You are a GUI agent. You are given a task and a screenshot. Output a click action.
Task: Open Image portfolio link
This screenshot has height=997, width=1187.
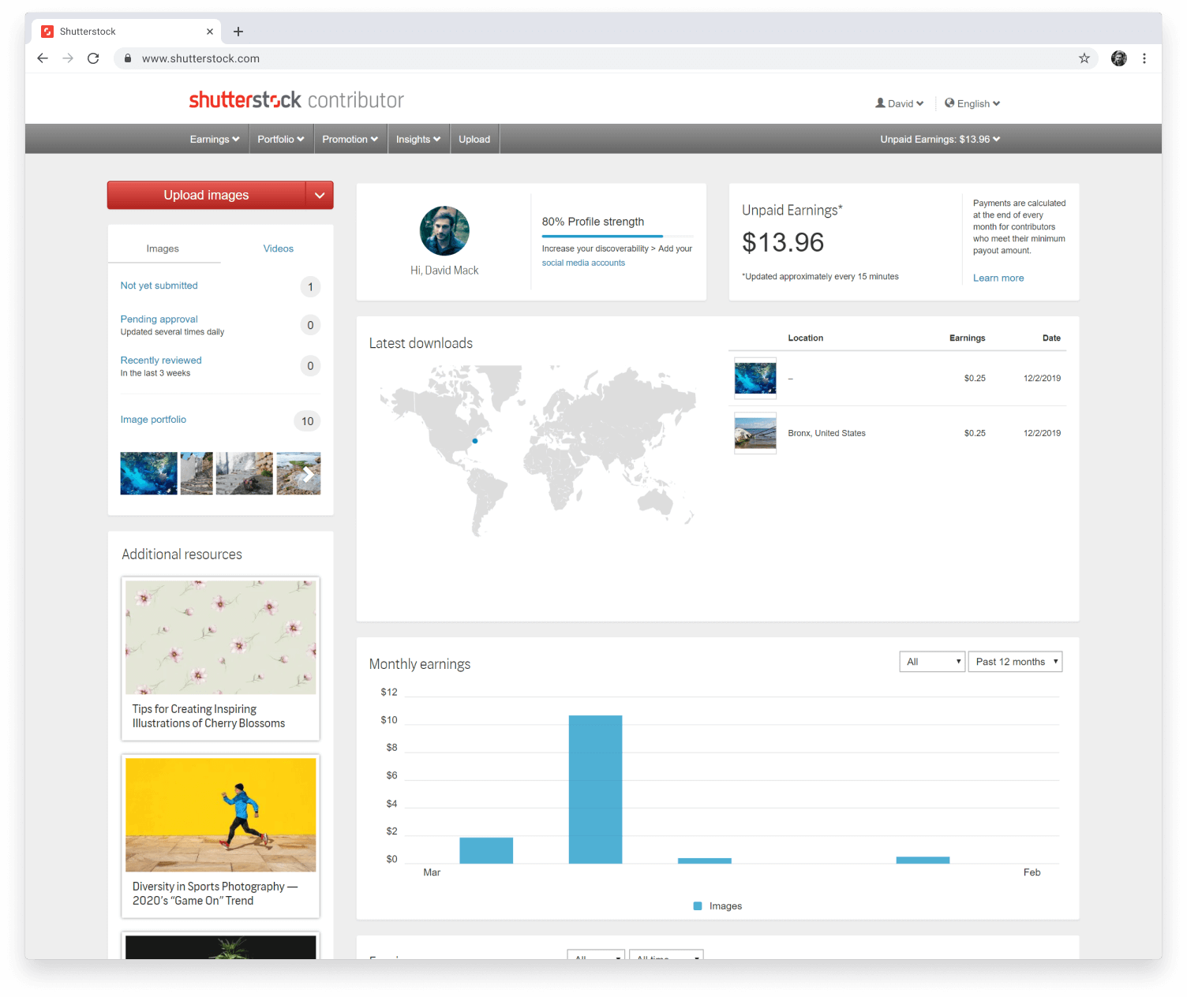pos(153,420)
